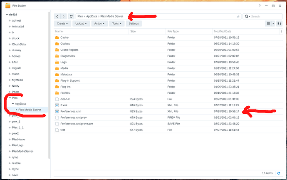
Task: Open the Tools dropdown menu
Action: pyautogui.click(x=116, y=23)
